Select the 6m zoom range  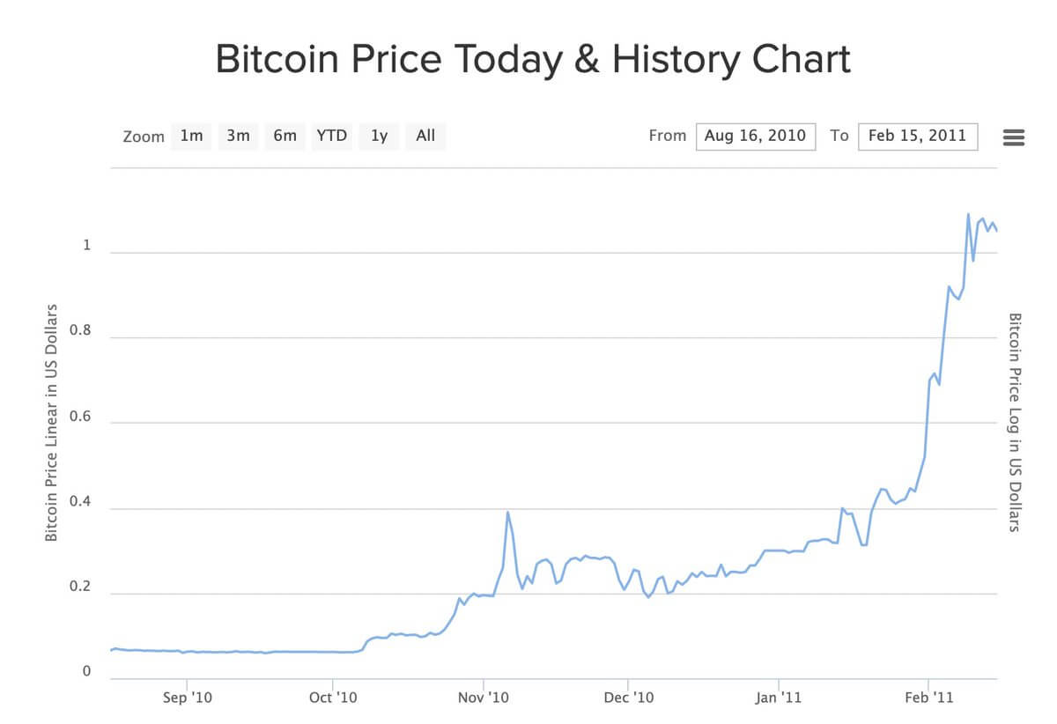pos(285,136)
